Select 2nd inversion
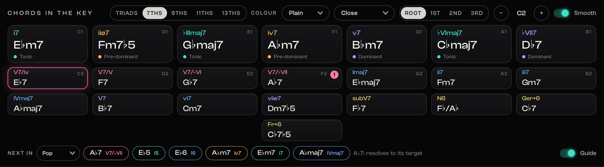 pyautogui.click(x=455, y=13)
